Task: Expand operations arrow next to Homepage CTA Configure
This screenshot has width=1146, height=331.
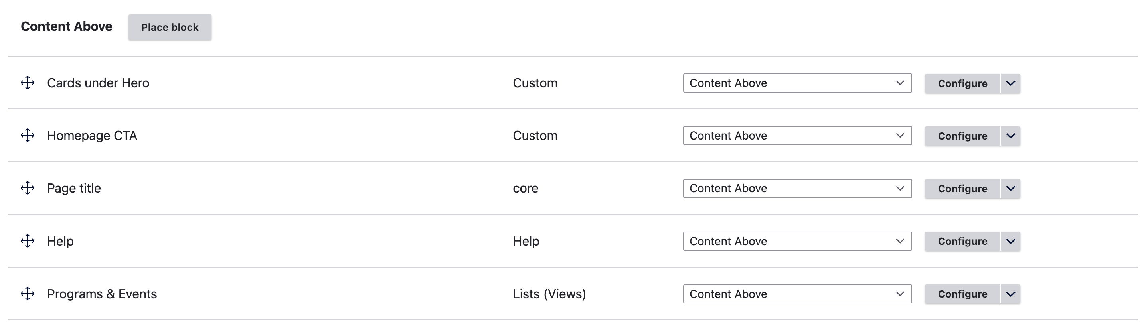Action: click(x=1010, y=136)
